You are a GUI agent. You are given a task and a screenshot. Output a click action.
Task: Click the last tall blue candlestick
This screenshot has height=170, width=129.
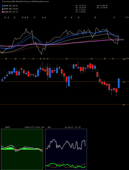(x=119, y=83)
